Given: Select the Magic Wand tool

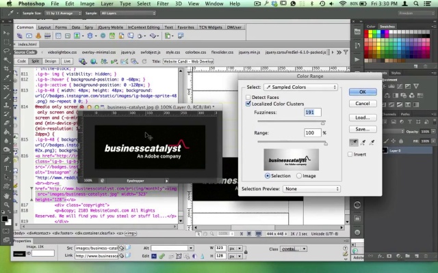Looking at the screenshot, I should (6, 60).
